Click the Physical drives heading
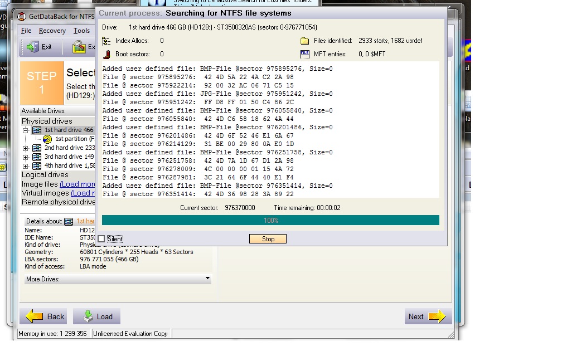562x351 pixels. [47, 121]
